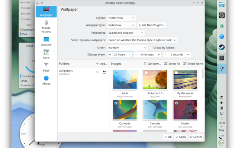Select the wallpapers /usr/share folder entry
The image size is (238, 148).
[83, 72]
